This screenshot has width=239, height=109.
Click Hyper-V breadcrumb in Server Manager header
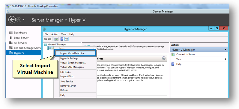tap(77, 20)
